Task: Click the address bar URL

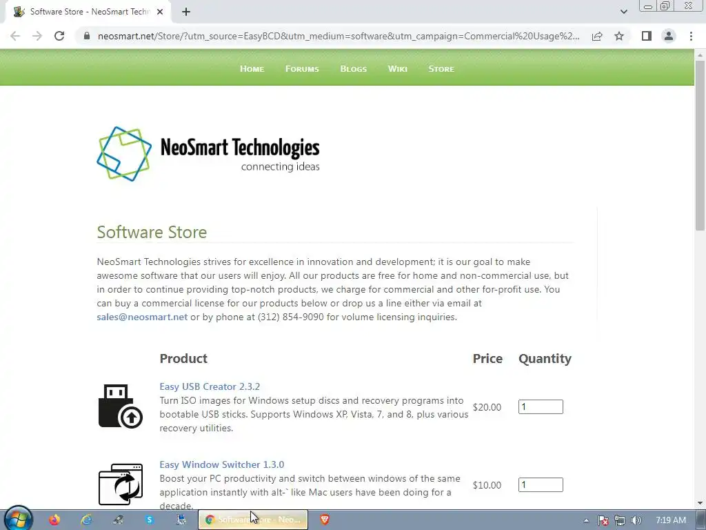Action: (339, 36)
